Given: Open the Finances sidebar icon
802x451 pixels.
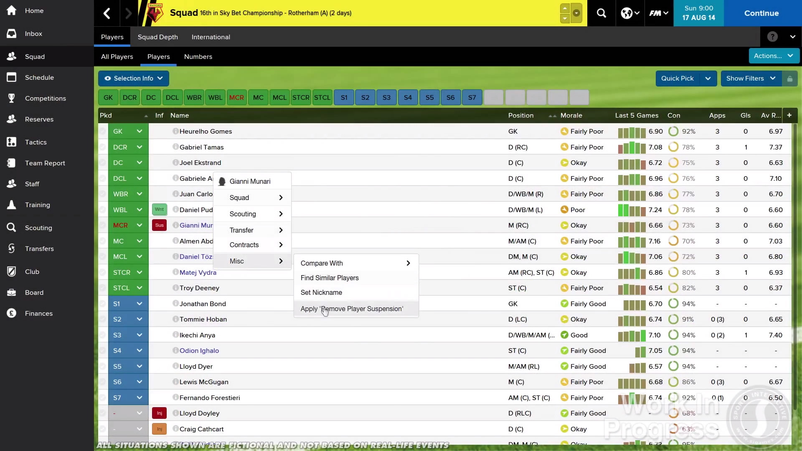Looking at the screenshot, I should point(12,313).
